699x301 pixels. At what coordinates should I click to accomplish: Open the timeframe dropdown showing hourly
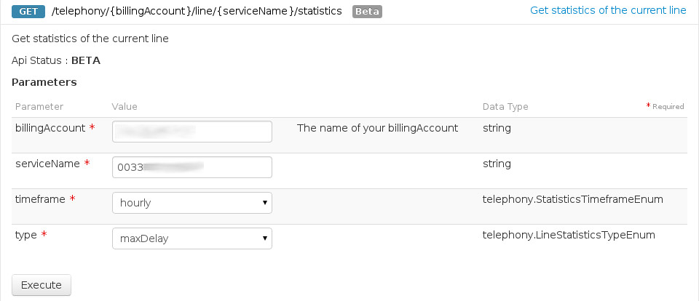click(x=191, y=203)
